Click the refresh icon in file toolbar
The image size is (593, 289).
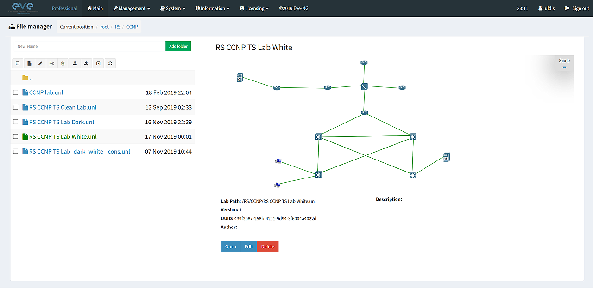tap(110, 63)
